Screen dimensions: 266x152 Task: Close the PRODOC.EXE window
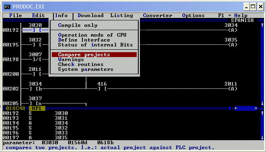261,7
